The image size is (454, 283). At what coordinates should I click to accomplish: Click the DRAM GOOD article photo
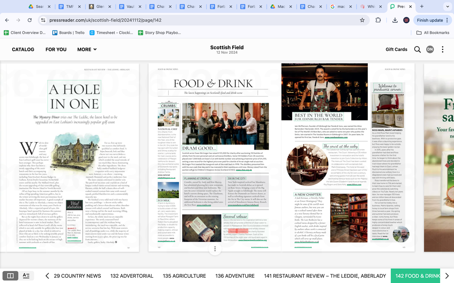(225, 126)
